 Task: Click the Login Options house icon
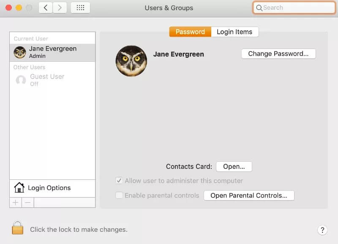19,188
